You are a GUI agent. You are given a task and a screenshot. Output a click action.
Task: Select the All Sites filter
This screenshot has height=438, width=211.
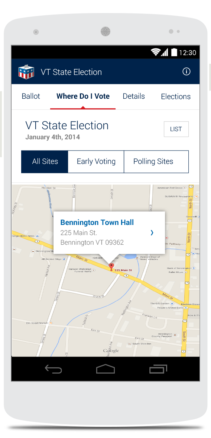[45, 162]
